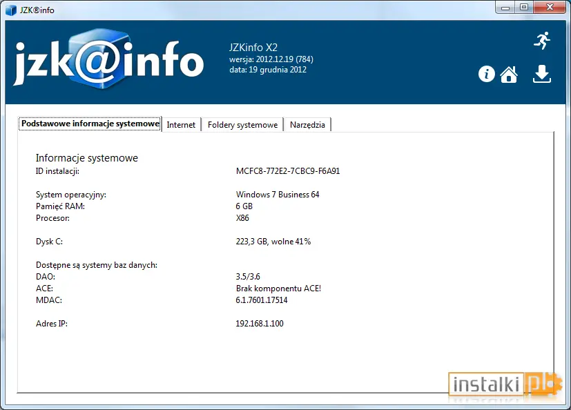Click the Dysk C: label
This screenshot has width=571, height=410.
[x=49, y=242]
